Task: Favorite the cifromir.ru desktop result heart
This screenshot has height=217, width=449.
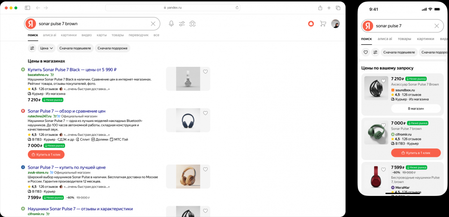Action: 205,211
